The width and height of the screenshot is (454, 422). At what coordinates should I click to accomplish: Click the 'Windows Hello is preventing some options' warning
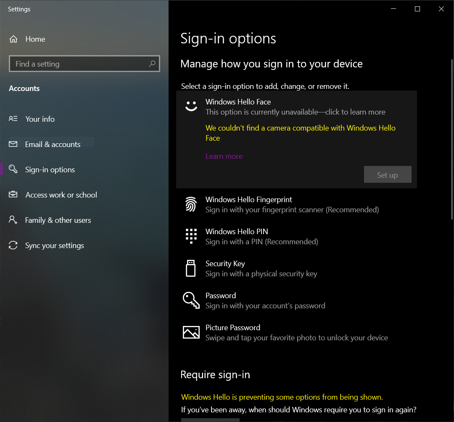click(x=282, y=397)
